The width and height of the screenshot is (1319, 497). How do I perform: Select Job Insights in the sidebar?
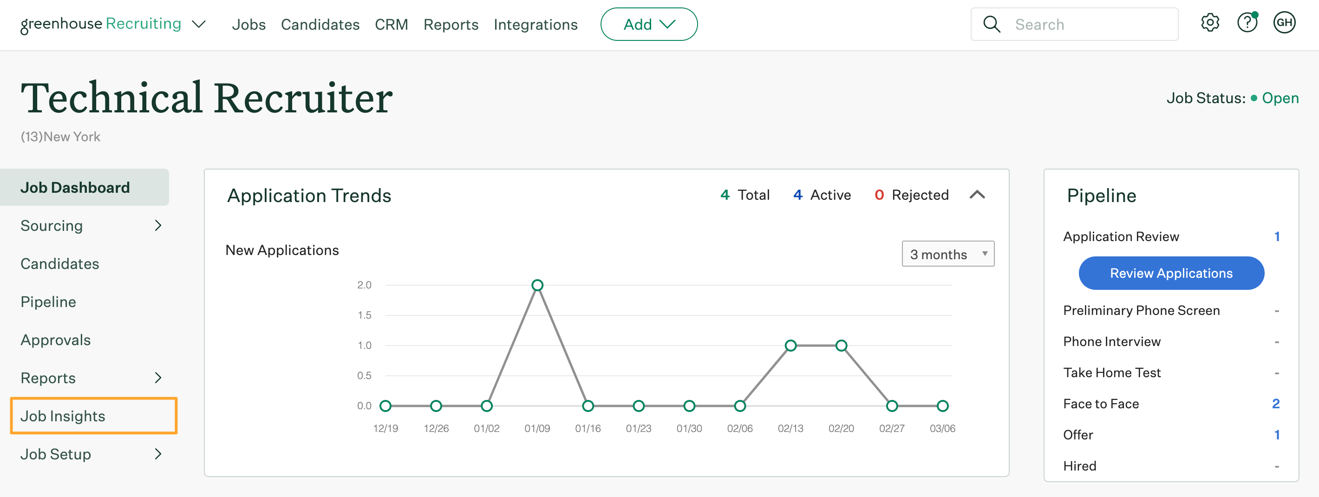63,416
